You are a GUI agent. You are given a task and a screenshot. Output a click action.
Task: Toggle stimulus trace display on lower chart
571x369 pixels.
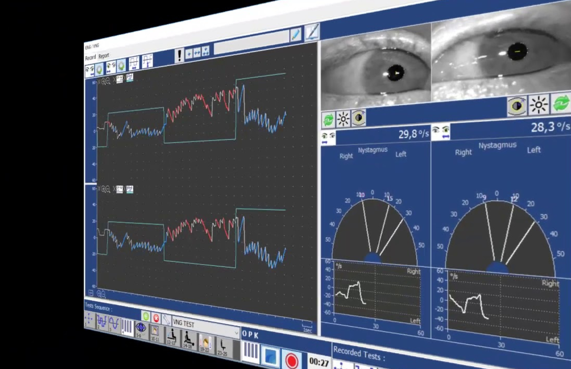[x=130, y=189]
